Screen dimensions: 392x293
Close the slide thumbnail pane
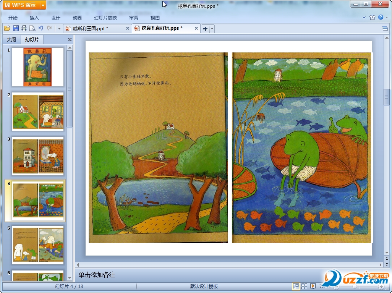tap(70, 39)
